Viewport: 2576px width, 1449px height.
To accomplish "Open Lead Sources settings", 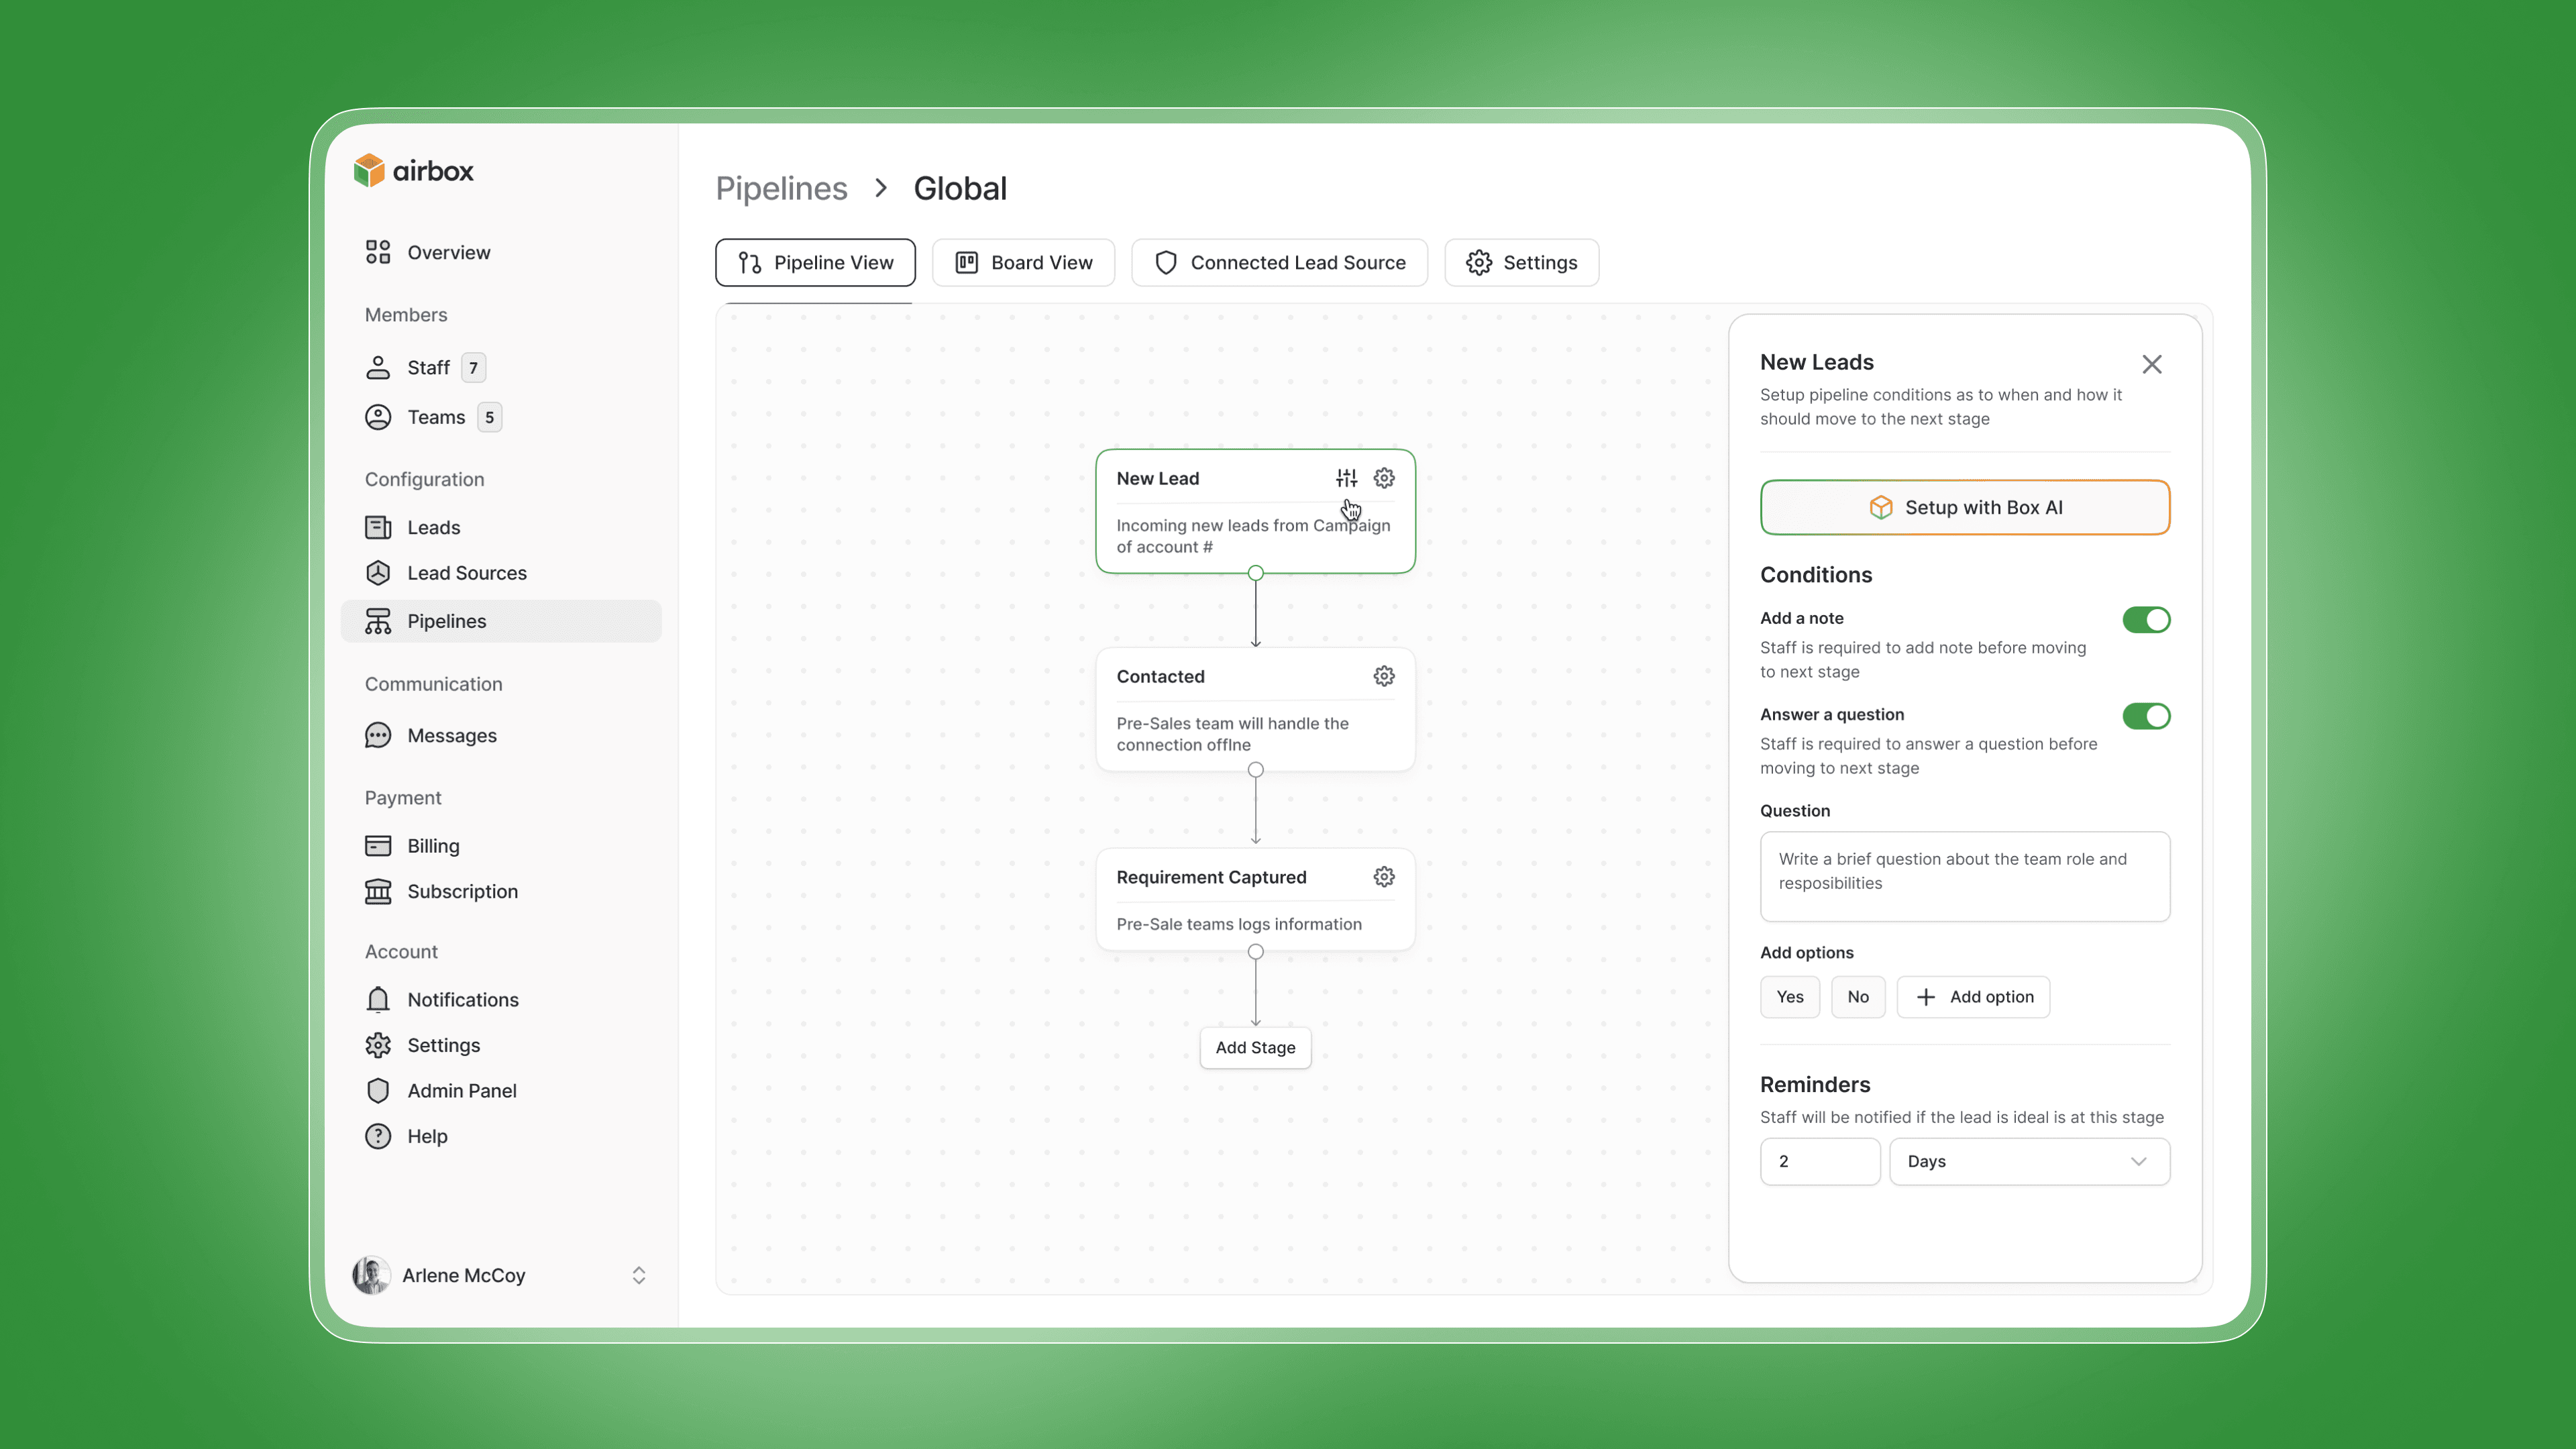I will pyautogui.click(x=467, y=572).
